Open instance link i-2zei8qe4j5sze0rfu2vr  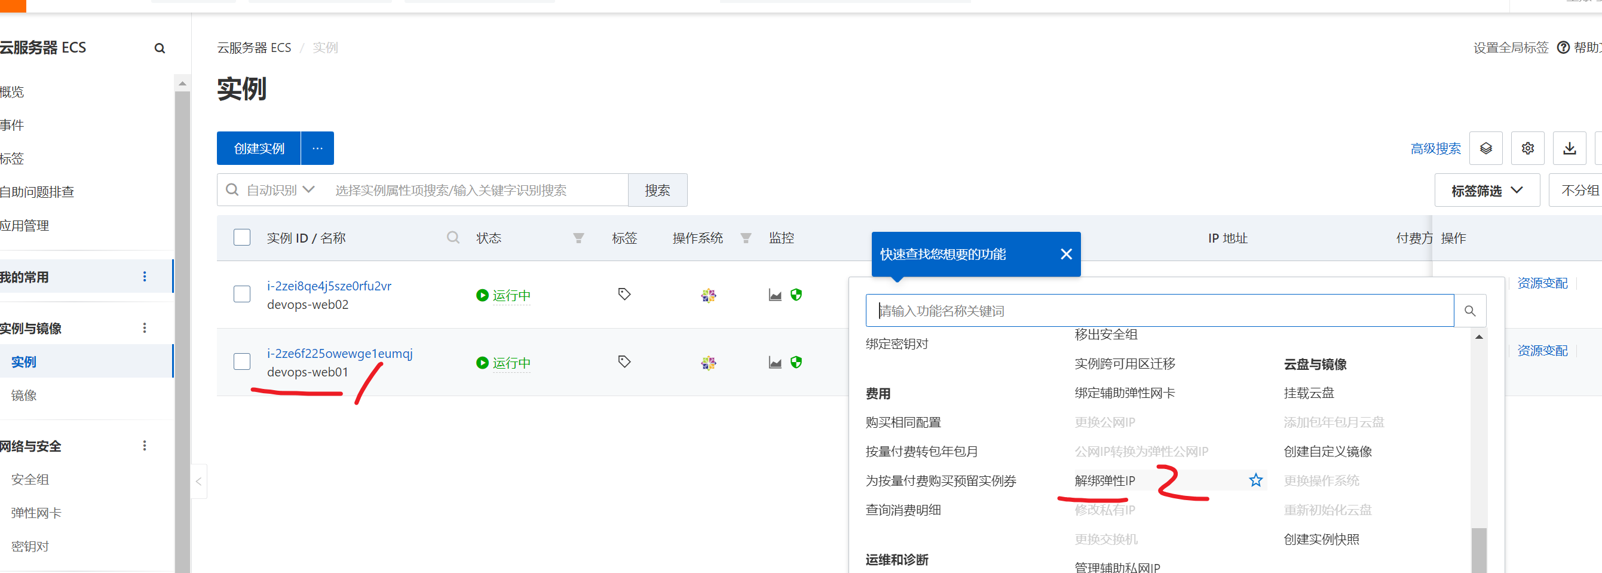pos(329,286)
